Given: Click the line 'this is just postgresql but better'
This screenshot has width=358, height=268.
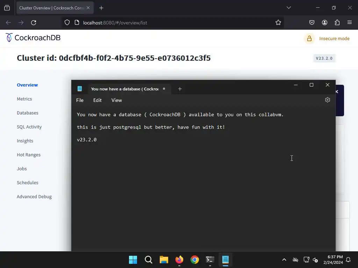Looking at the screenshot, I should [151, 127].
